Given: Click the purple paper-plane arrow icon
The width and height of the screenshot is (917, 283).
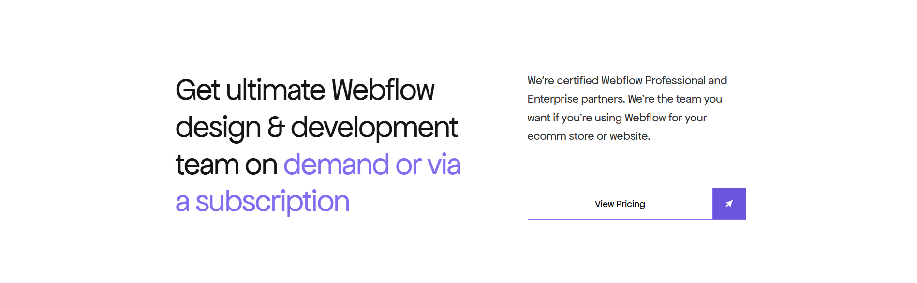Looking at the screenshot, I should 729,204.
